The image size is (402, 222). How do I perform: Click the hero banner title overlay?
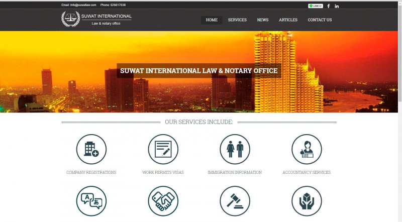tap(199, 71)
